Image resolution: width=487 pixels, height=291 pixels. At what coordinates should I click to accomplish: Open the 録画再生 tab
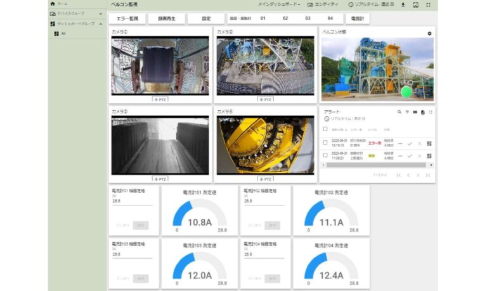click(x=167, y=18)
